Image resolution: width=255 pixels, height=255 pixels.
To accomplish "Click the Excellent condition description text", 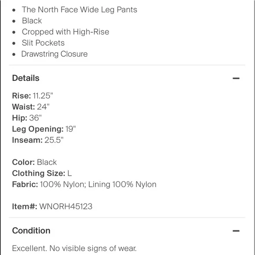I will pyautogui.click(x=74, y=248).
